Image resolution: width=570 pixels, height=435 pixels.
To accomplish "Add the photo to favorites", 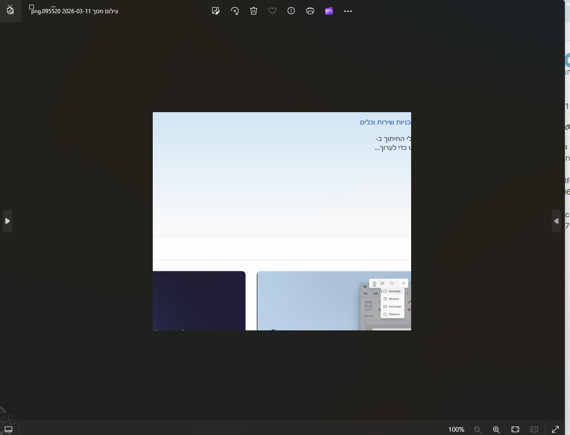I will pos(273,11).
